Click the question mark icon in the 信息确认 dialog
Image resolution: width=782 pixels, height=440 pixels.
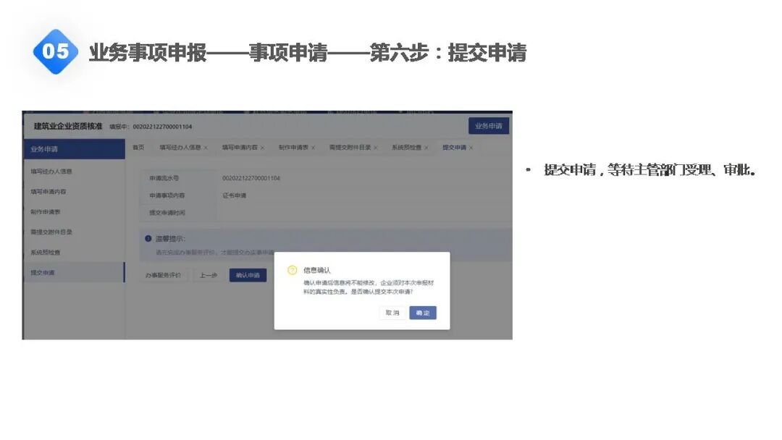(x=291, y=270)
